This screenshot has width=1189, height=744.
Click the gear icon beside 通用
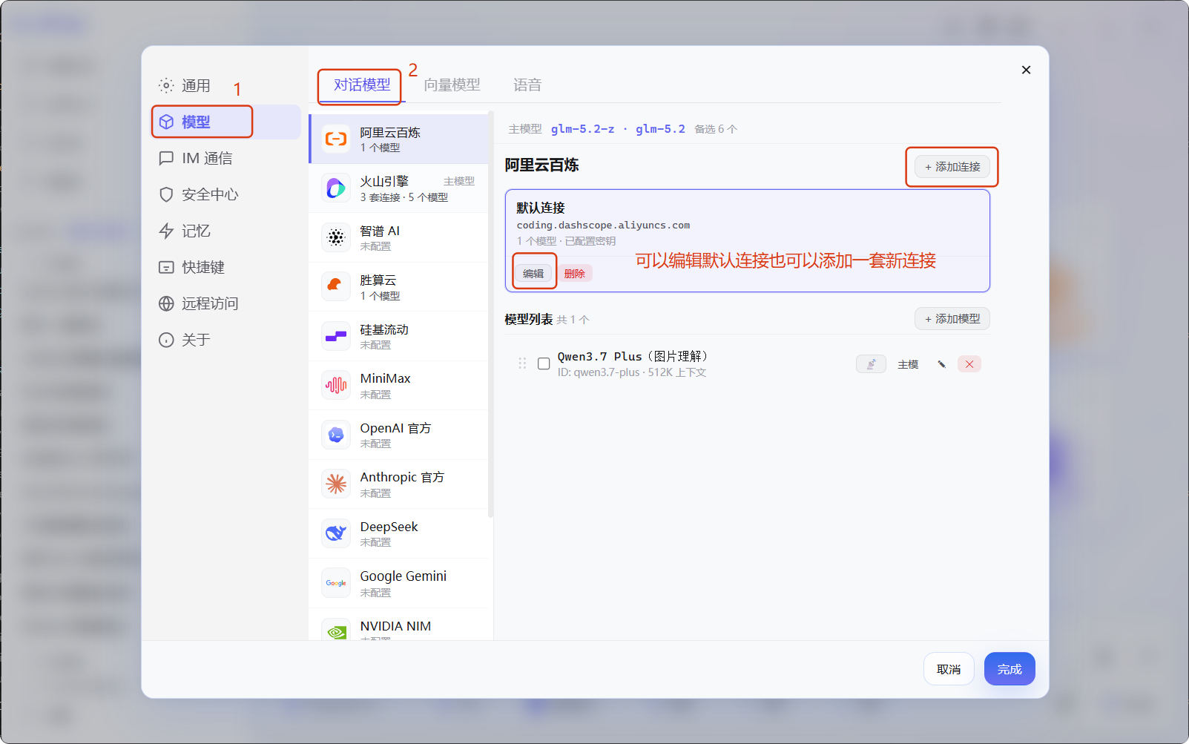tap(166, 85)
